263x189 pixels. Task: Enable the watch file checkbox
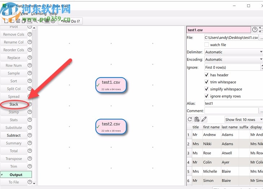coord(207,45)
